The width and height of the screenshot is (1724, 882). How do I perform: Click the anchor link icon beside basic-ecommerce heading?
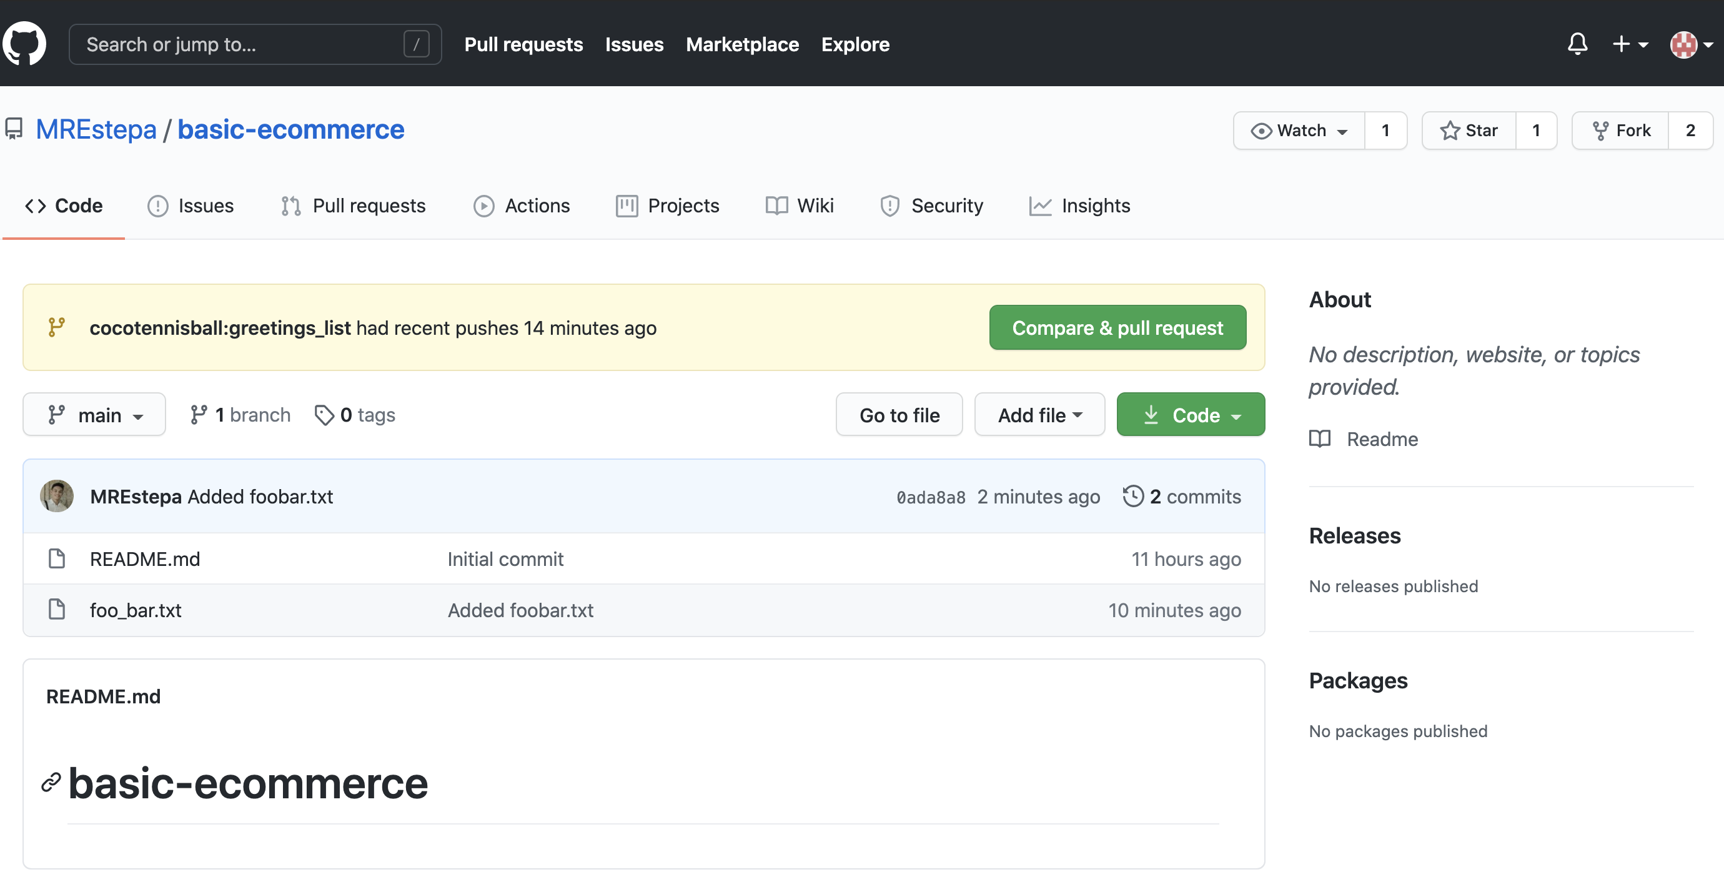tap(51, 782)
